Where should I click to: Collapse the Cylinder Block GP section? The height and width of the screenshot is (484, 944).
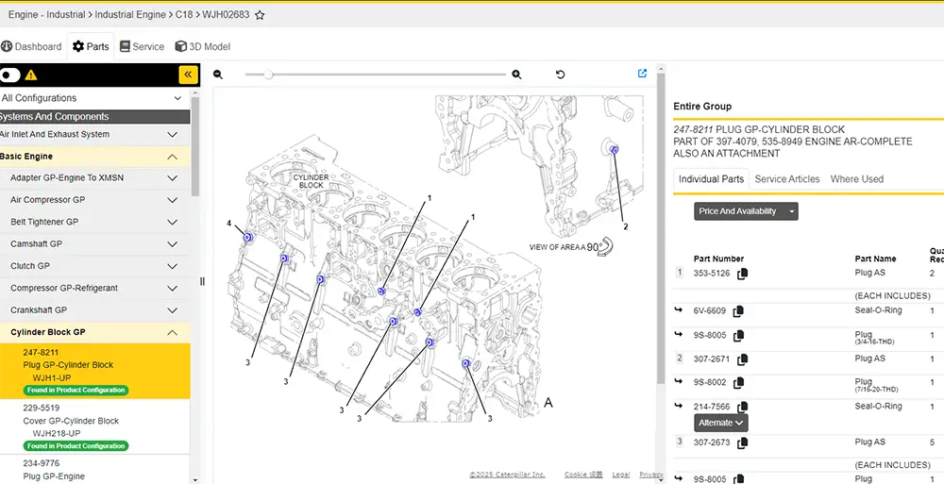click(172, 332)
